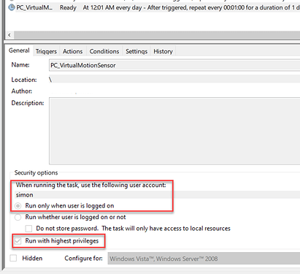Switch to the General tab

19,50
